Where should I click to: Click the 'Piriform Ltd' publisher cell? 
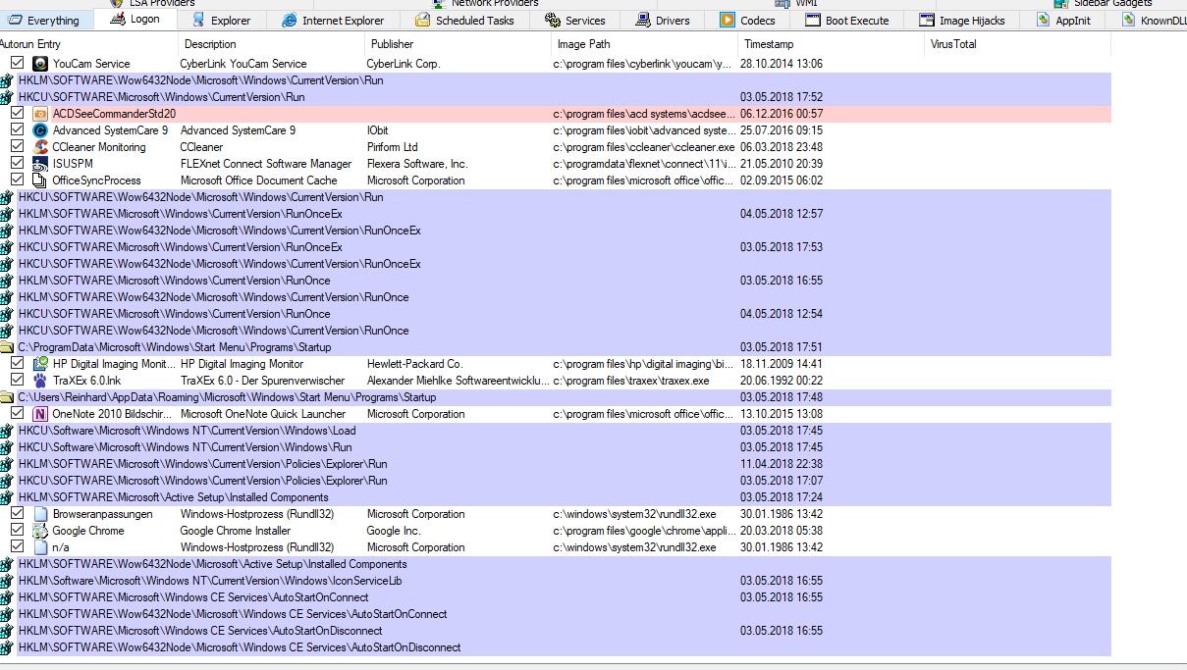coord(393,147)
